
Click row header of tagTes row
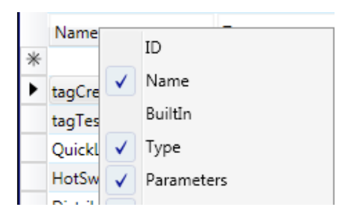34,119
